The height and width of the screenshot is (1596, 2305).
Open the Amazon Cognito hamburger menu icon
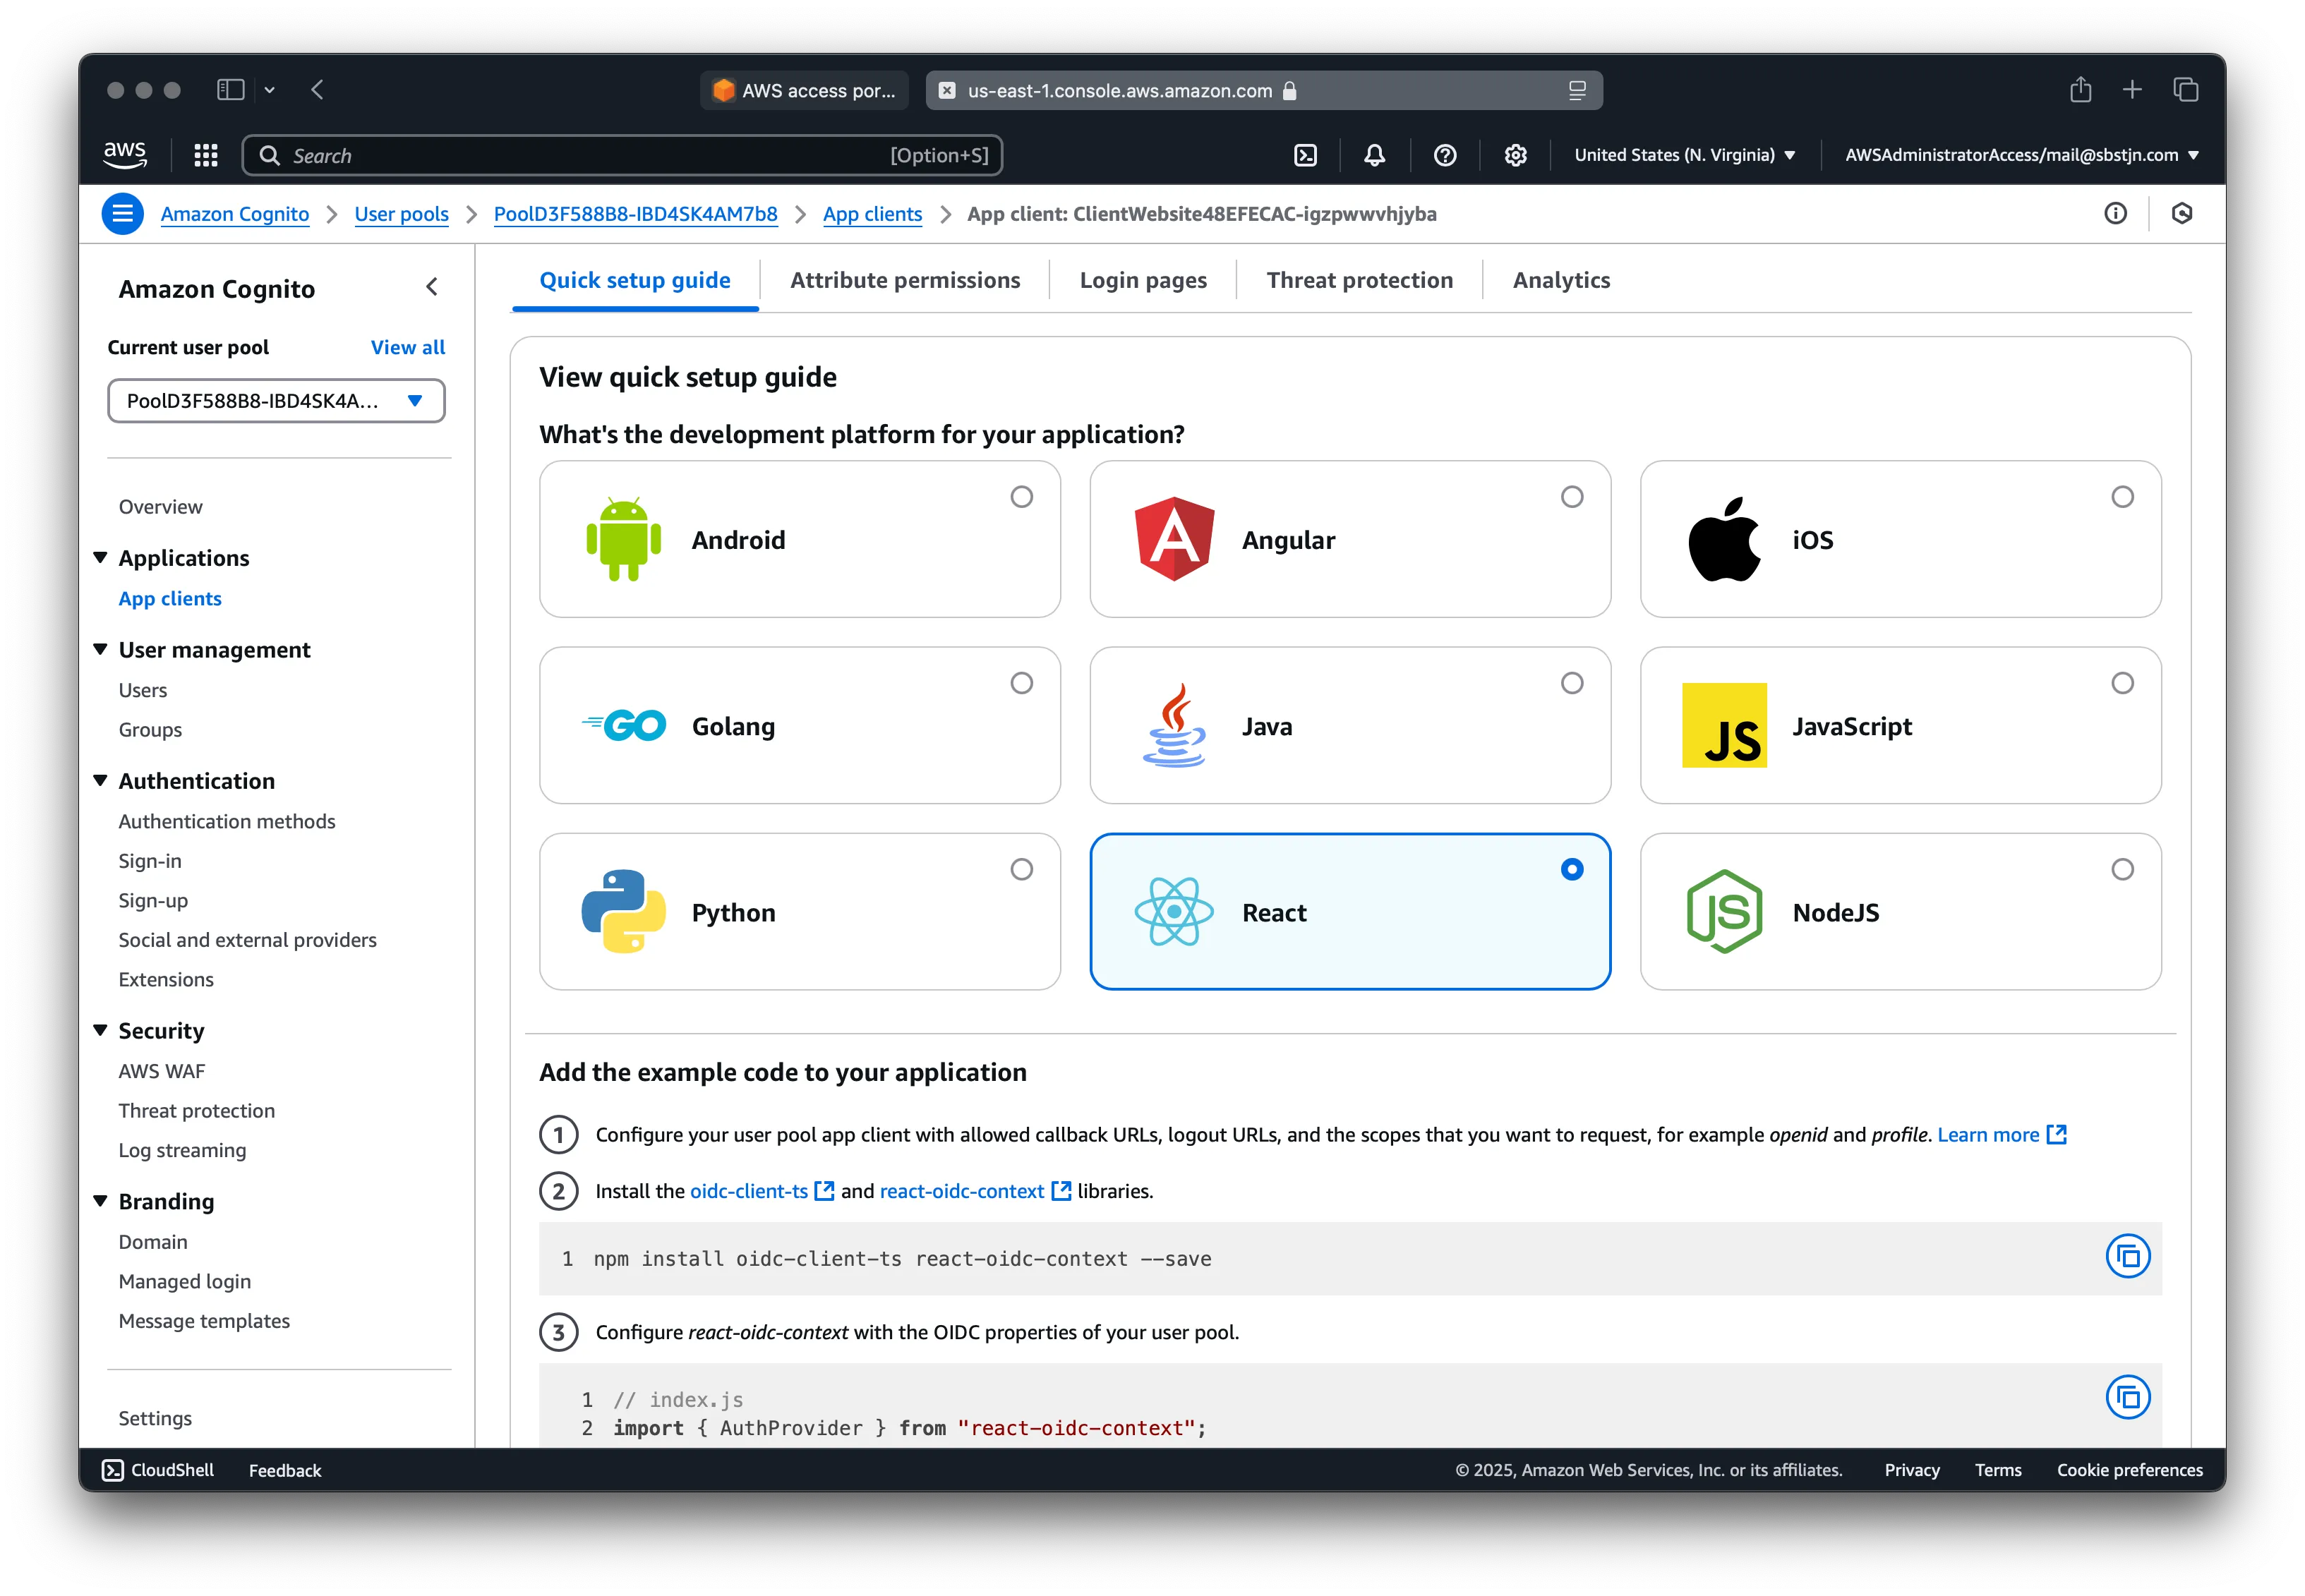click(x=122, y=213)
